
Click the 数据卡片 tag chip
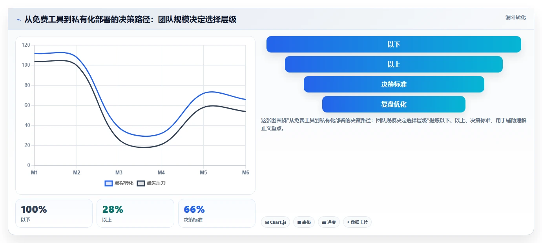click(357, 222)
